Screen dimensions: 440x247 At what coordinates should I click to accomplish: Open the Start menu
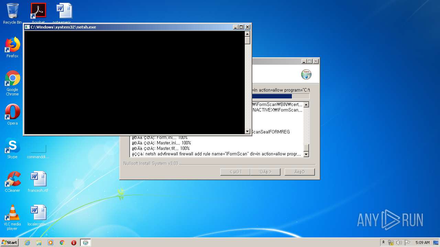[10, 243]
